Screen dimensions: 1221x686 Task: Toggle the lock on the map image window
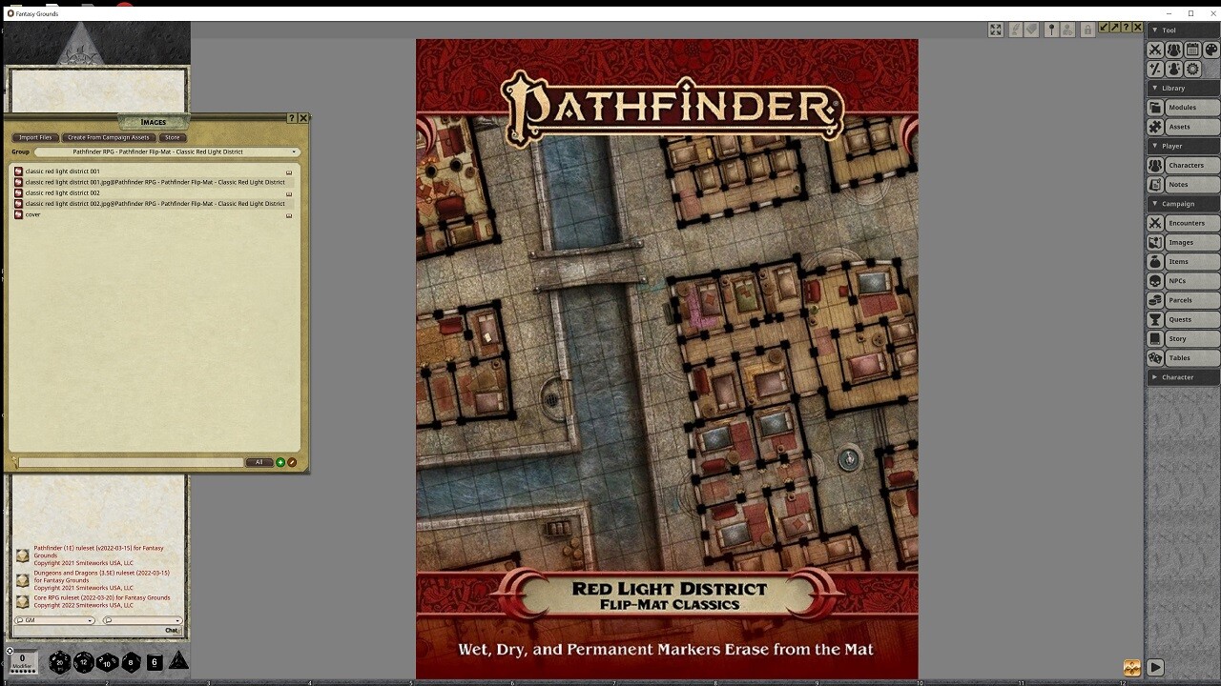pos(1086,29)
